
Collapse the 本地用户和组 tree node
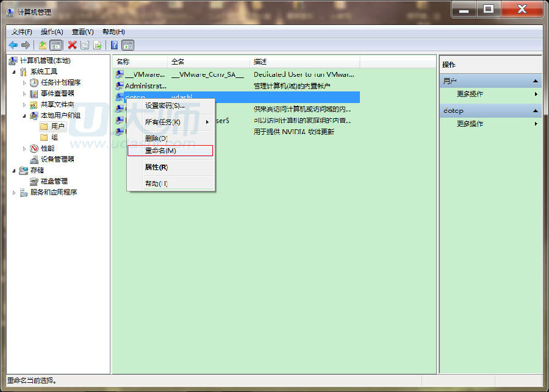[x=25, y=115]
